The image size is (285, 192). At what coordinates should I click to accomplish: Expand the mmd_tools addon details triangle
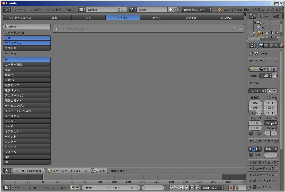57,29
